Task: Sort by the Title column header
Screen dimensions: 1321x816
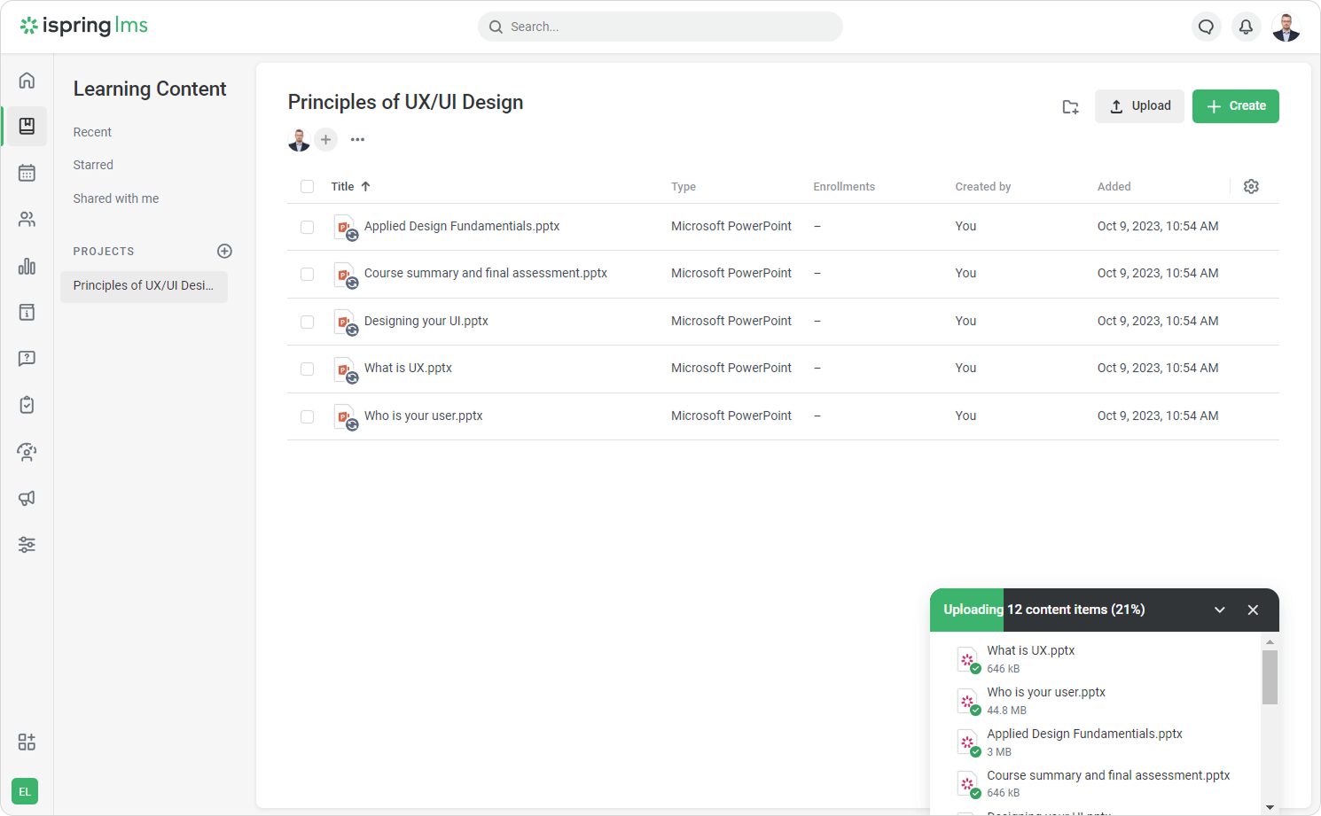Action: pyautogui.click(x=343, y=187)
